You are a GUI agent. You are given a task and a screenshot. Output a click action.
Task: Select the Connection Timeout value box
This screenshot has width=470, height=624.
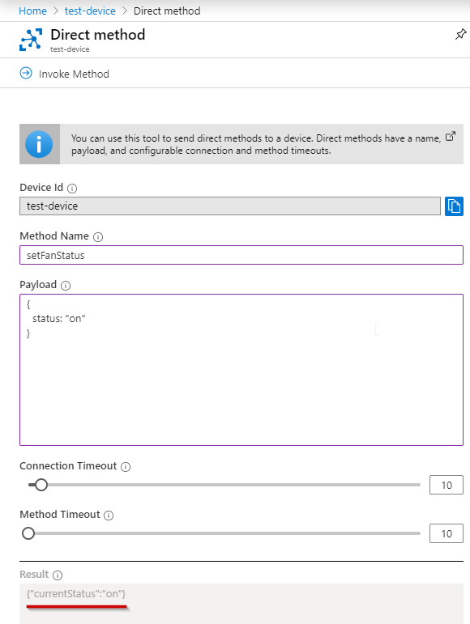pyautogui.click(x=446, y=485)
